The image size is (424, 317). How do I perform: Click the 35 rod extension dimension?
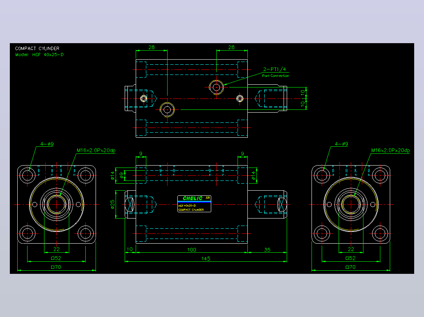point(267,250)
